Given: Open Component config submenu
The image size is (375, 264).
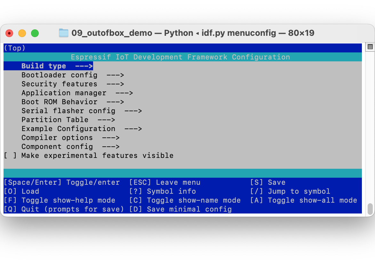Looking at the screenshot, I should (70, 147).
